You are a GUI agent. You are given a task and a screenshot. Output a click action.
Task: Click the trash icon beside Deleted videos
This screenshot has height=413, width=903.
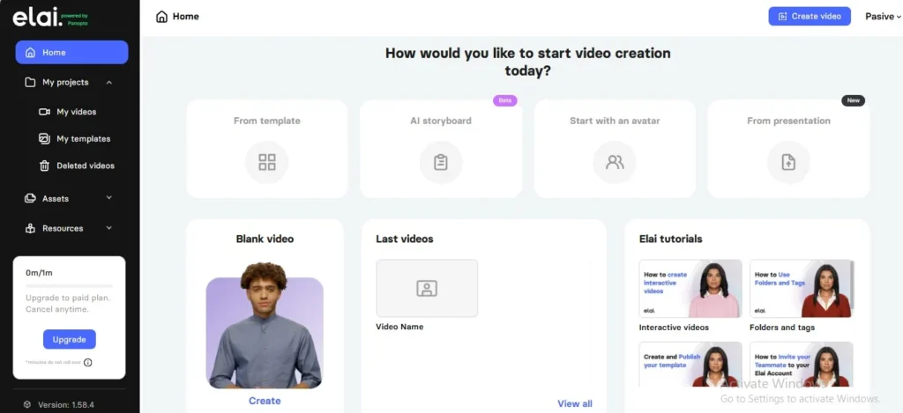click(44, 166)
